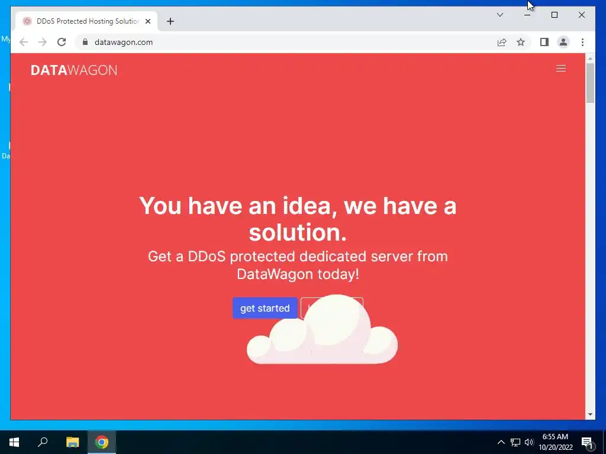This screenshot has width=606, height=454.
Task: Open the Chrome side panel
Action: (x=544, y=42)
